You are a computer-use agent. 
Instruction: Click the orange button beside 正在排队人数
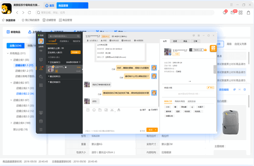(x=75, y=52)
